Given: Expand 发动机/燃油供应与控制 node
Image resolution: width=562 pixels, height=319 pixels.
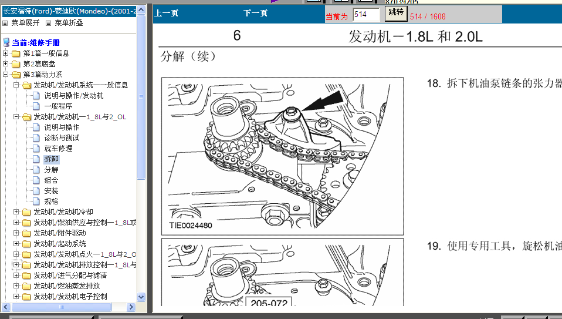Looking at the screenshot, I should (16, 223).
